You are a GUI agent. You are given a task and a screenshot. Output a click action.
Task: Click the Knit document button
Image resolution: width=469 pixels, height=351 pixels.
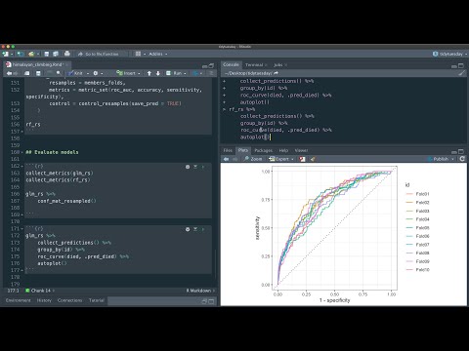(75, 73)
